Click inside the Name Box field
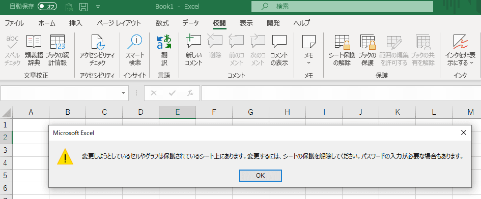The image size is (481, 199). pyautogui.click(x=60, y=93)
